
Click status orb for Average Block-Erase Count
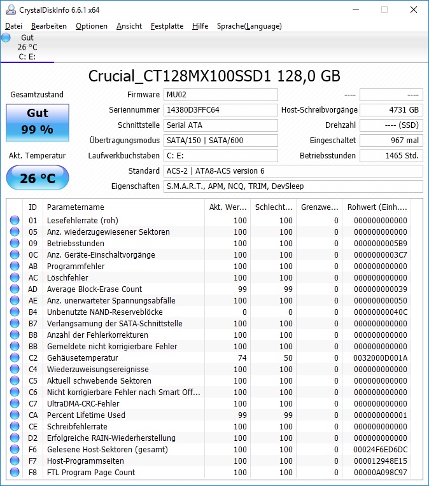tap(15, 289)
